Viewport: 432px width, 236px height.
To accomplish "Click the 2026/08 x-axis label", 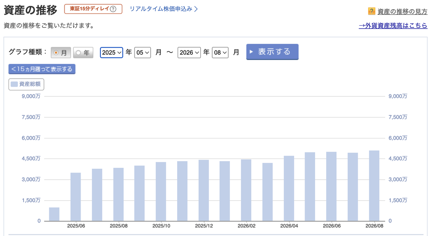I will pyautogui.click(x=374, y=226).
